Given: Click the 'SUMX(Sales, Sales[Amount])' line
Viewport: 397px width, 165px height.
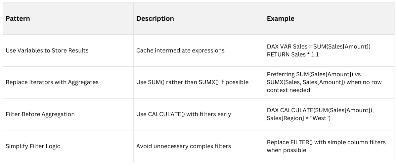Looking at the screenshot, I should [324, 82].
